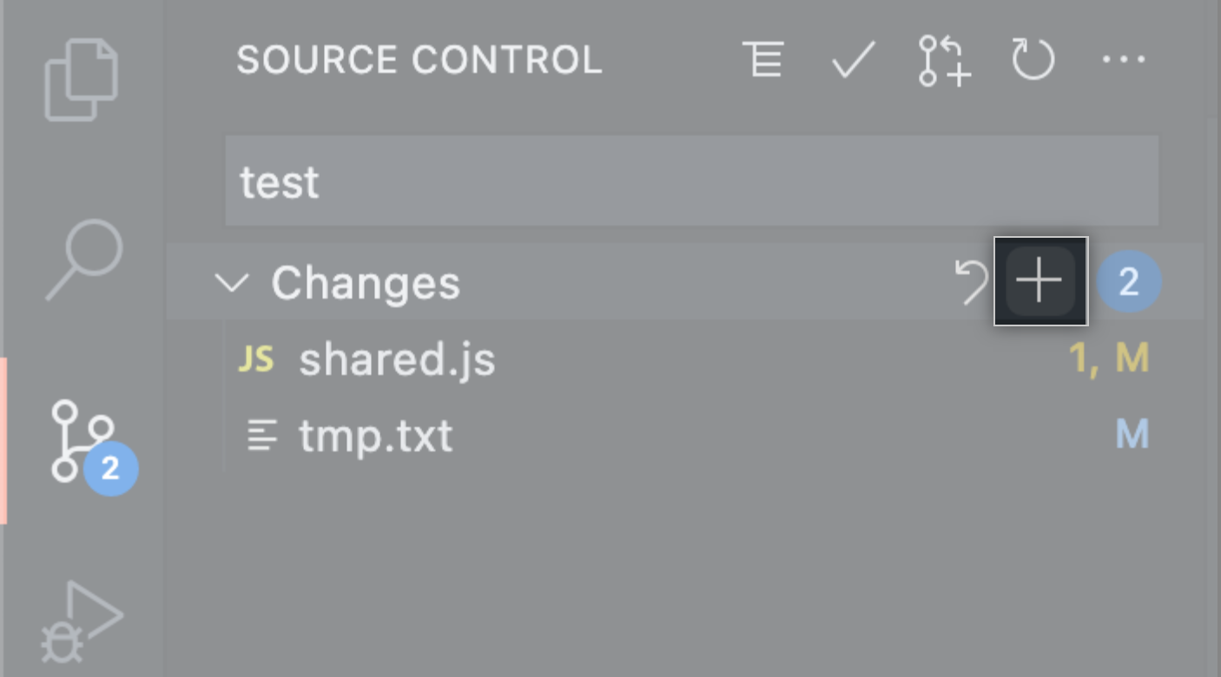Click the JS file type icon beside shared.js
This screenshot has height=677, width=1221.
(256, 358)
